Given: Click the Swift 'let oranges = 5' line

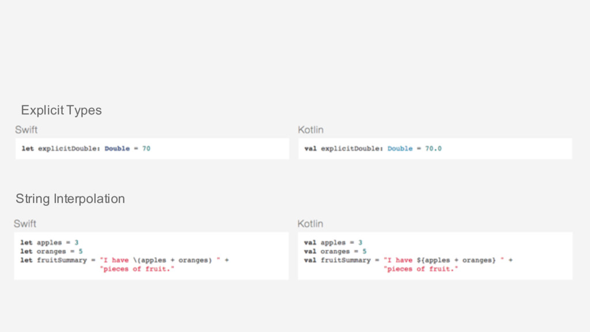Looking at the screenshot, I should [x=52, y=251].
